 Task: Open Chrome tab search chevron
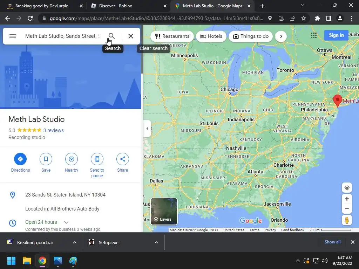pyautogui.click(x=303, y=5)
